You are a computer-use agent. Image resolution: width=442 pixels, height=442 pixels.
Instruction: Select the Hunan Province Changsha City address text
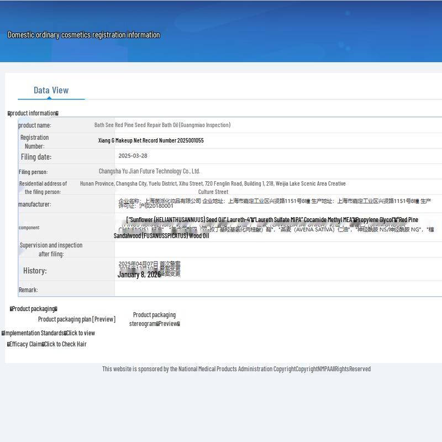coord(213,187)
